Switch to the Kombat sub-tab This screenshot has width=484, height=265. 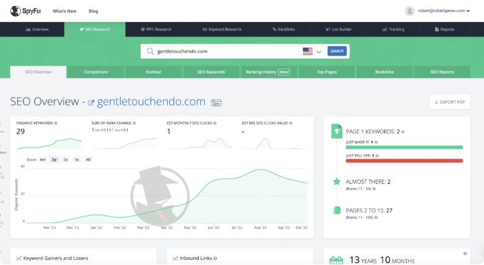coord(153,72)
